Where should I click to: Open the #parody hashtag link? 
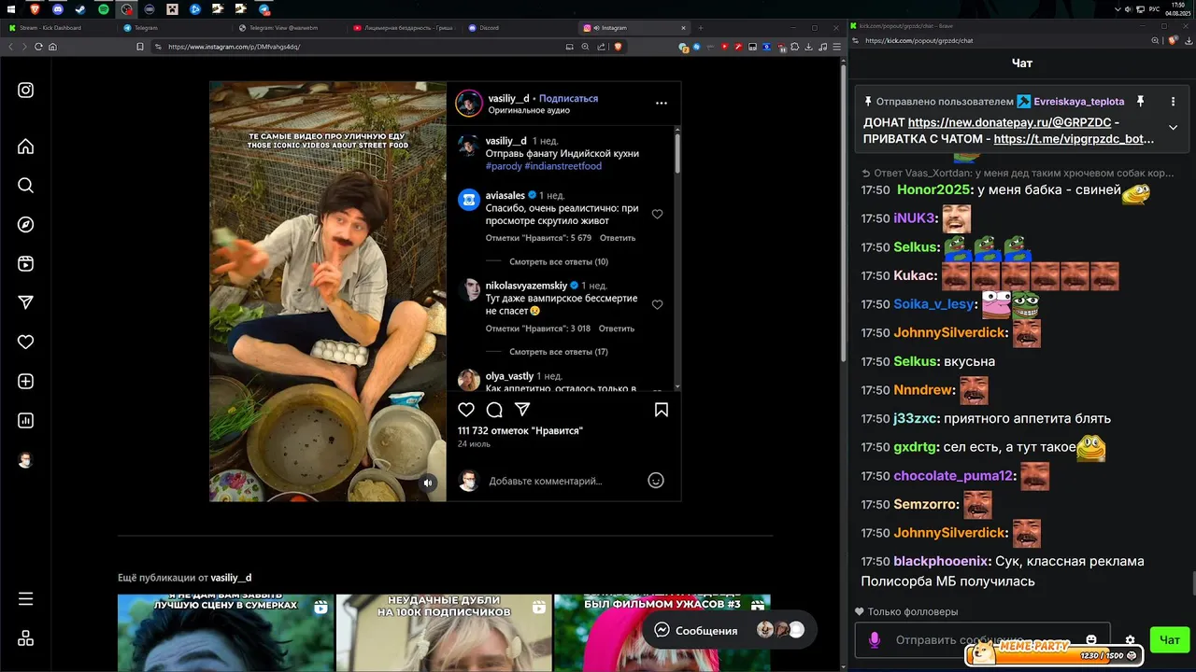[x=503, y=166]
